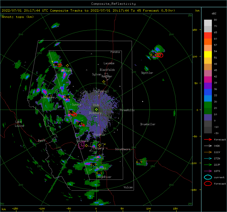This screenshot has width=227, height=212.
Task: Select the 6.9 storm label near RockyMH
Action: coord(56,65)
